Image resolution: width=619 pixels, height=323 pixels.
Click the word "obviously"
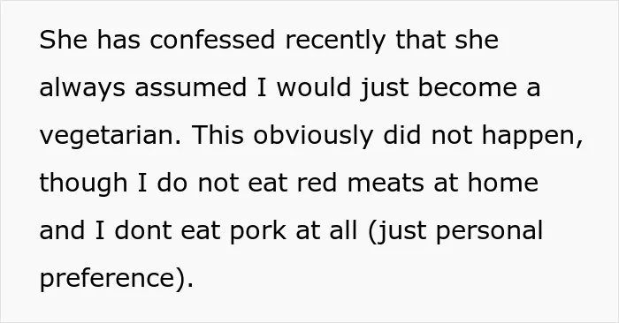click(313, 137)
